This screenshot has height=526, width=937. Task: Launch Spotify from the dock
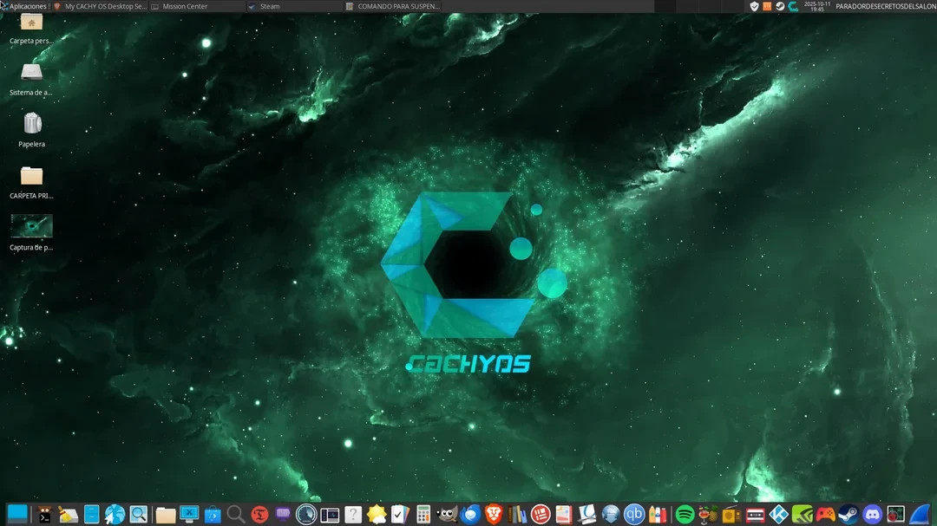tap(685, 514)
